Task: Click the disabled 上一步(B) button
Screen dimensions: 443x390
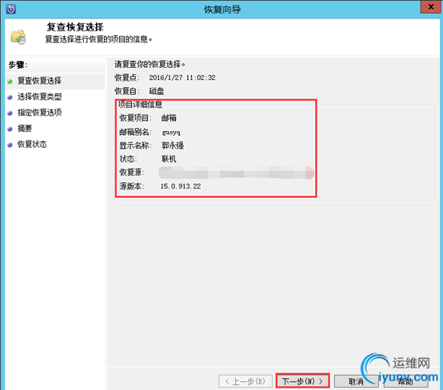Action: coord(245,381)
